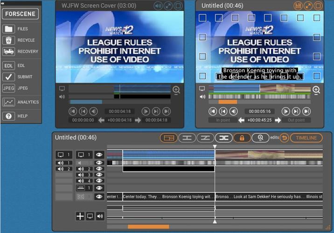Hide the CC subtitle track eye icon

coord(99,197)
